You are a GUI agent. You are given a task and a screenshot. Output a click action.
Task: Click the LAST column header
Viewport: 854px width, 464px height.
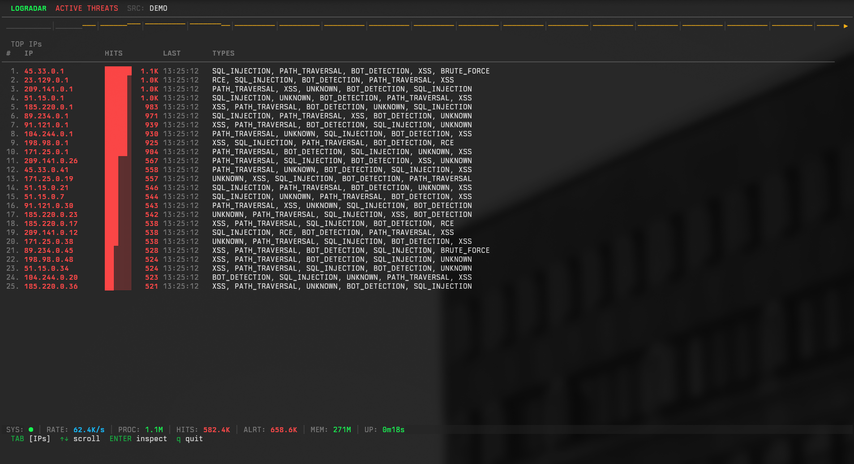point(172,53)
